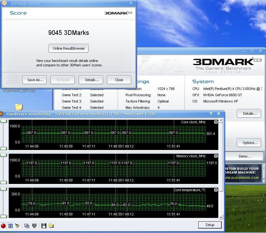Click the help question mark in Hardware monitoring title
This screenshot has width=266, height=233.
coord(211,114)
